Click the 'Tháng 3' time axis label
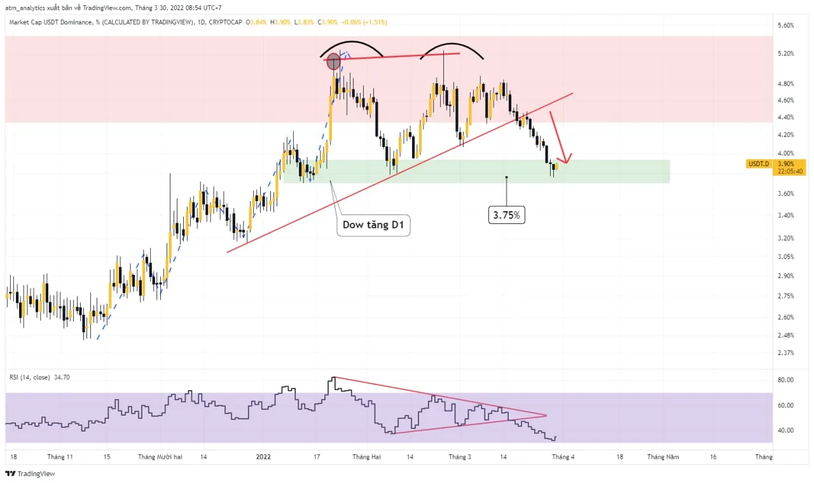Image resolution: width=814 pixels, height=483 pixels. (x=460, y=457)
